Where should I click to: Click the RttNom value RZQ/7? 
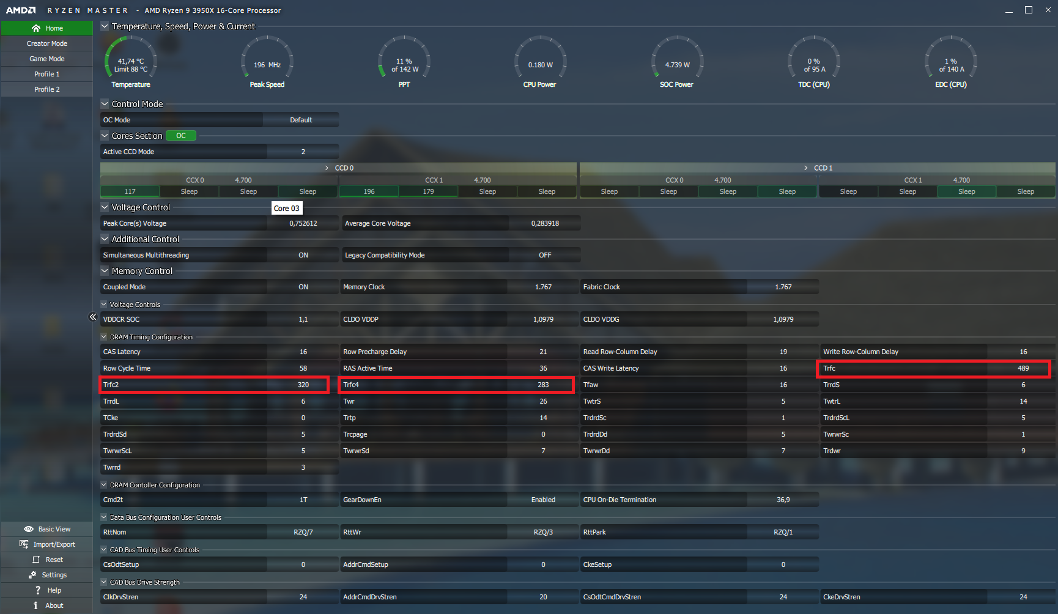[303, 532]
